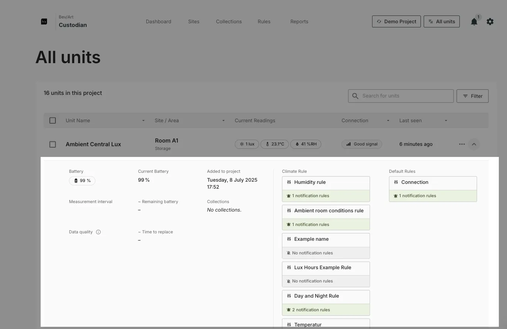Toggle the select-all units header checkbox

click(52, 120)
